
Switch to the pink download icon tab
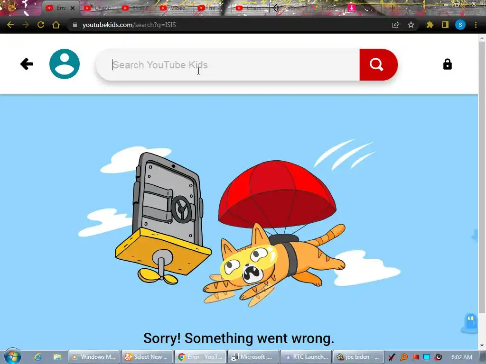coord(352,8)
